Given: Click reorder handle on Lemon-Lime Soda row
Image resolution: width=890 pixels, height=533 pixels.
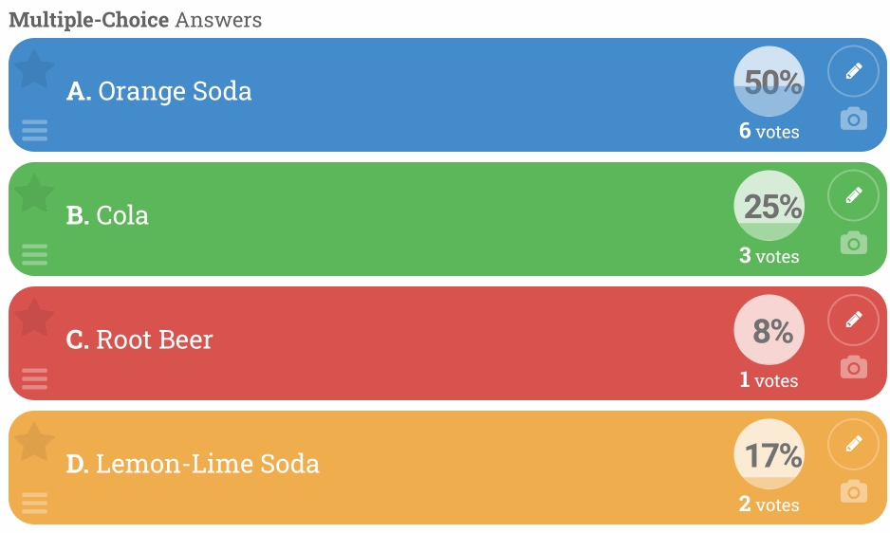Looking at the screenshot, I should (x=34, y=504).
